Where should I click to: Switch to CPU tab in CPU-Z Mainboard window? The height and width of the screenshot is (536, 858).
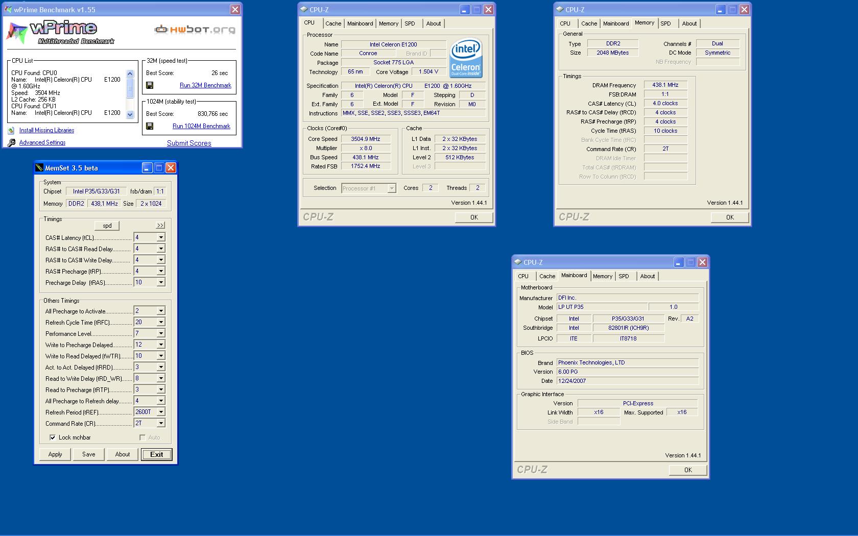pos(523,276)
